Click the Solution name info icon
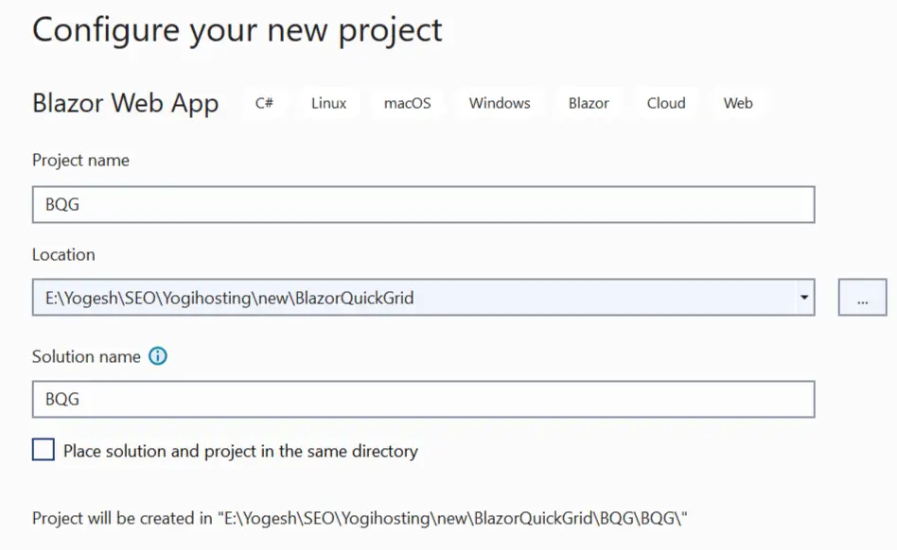Screen dimensions: 897x550 (158, 356)
